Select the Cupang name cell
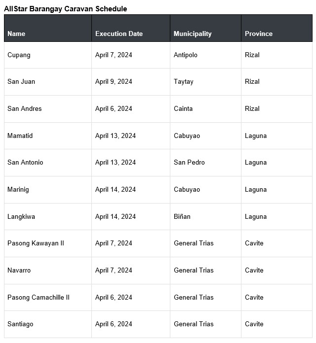 click(x=19, y=55)
